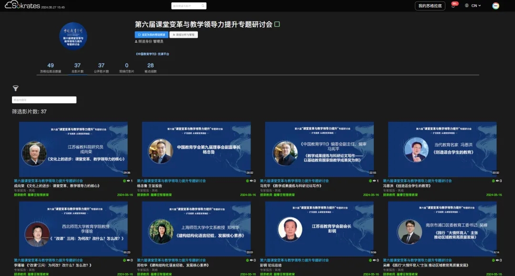The image size is (515, 276).
Task: Select the 公开影片数 tab
Action: tap(101, 68)
